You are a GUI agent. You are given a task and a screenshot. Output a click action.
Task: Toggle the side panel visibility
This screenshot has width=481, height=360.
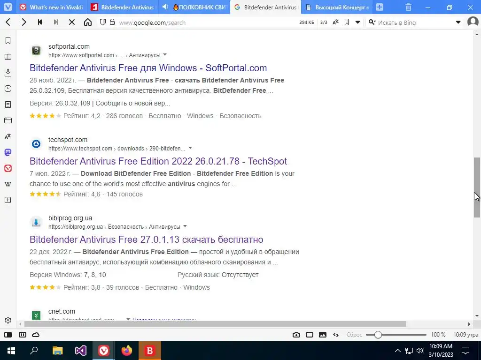pyautogui.click(x=8, y=335)
